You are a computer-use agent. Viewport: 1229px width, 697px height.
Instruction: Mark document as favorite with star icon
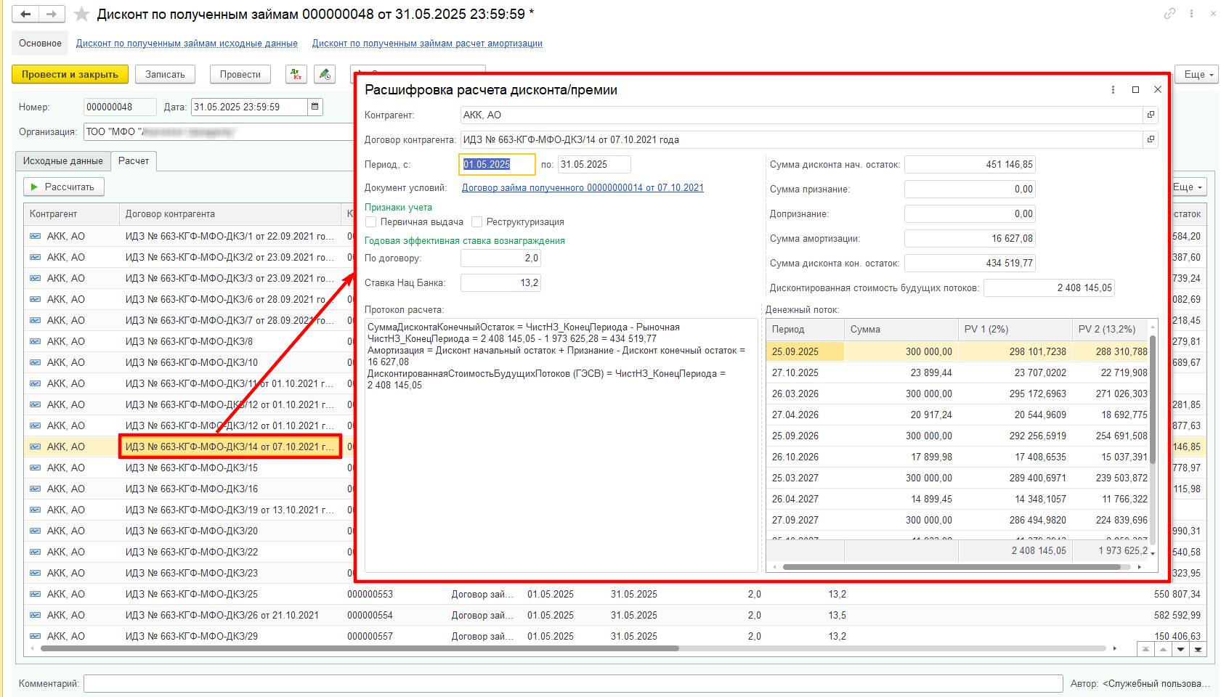coord(82,14)
